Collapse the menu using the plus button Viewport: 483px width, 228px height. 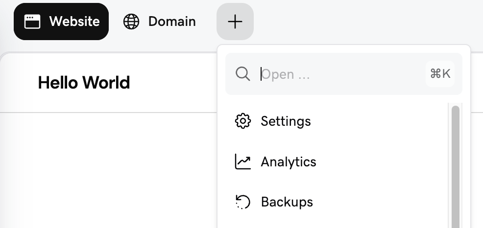point(235,22)
